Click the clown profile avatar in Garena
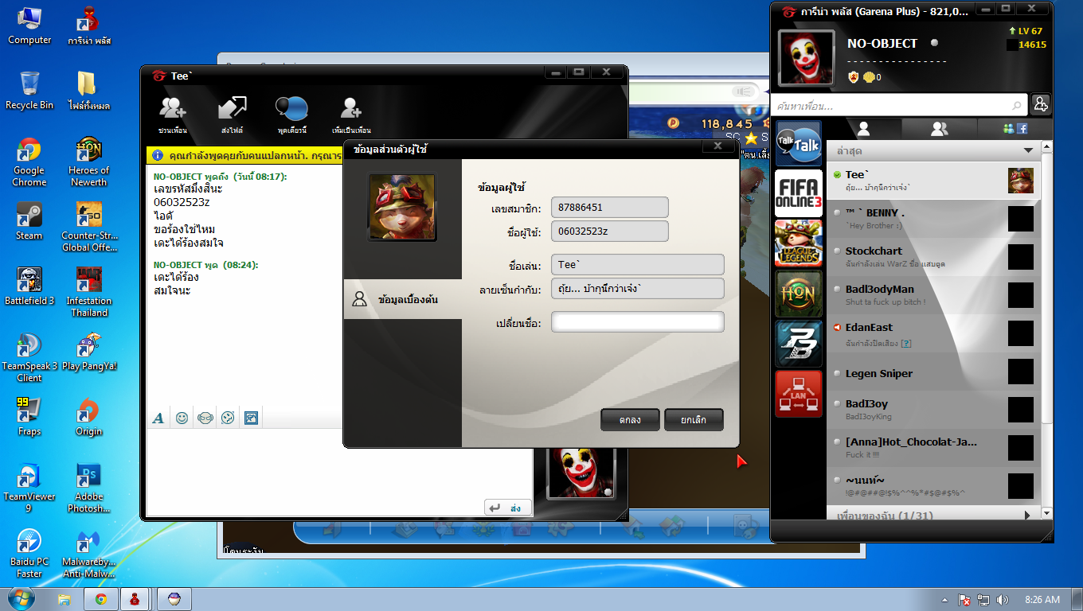The width and height of the screenshot is (1083, 611). tap(807, 58)
